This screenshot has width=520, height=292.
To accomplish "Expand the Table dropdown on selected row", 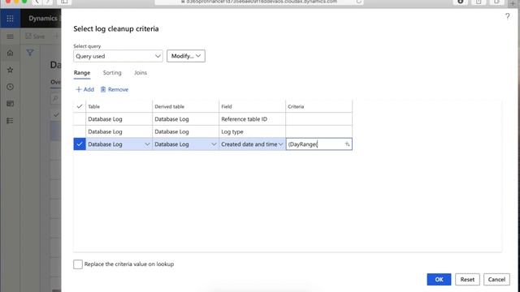I will tap(147, 144).
